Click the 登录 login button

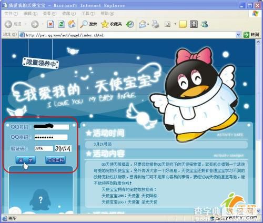[26, 160]
